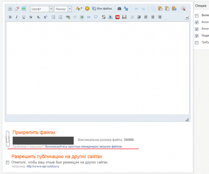Screen dimensions: 209x174
Task: Open the text color picker
Action: [x=79, y=9]
